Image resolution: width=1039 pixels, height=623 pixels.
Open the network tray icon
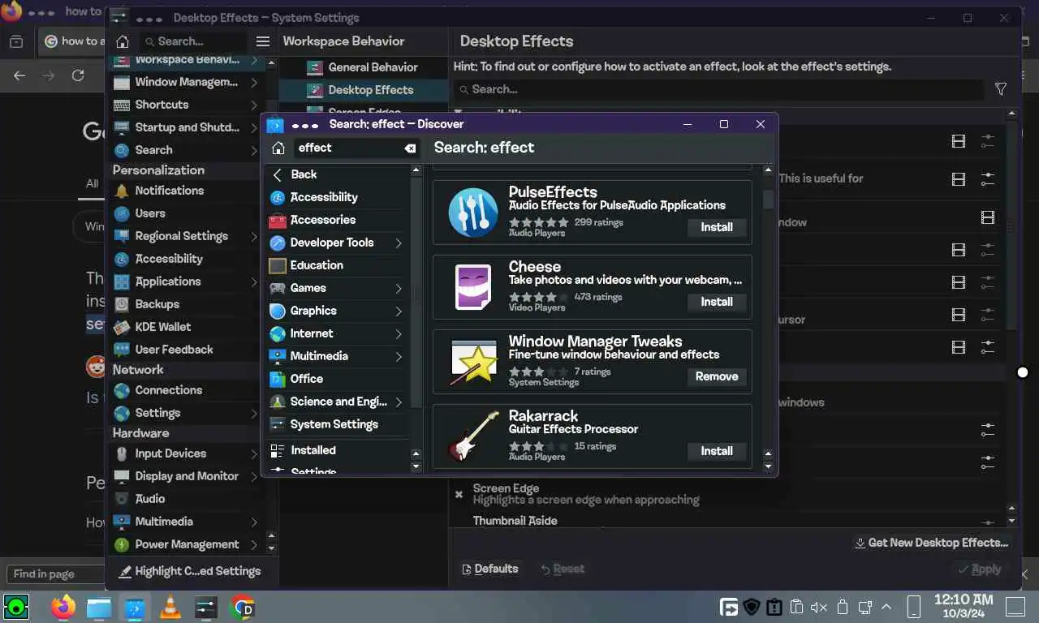tap(864, 607)
